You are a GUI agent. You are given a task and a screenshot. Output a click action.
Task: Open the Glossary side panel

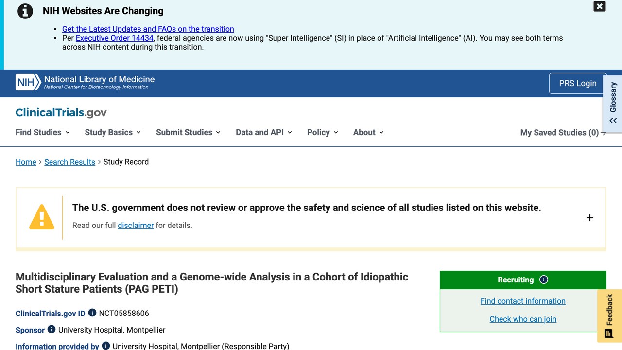point(613,104)
